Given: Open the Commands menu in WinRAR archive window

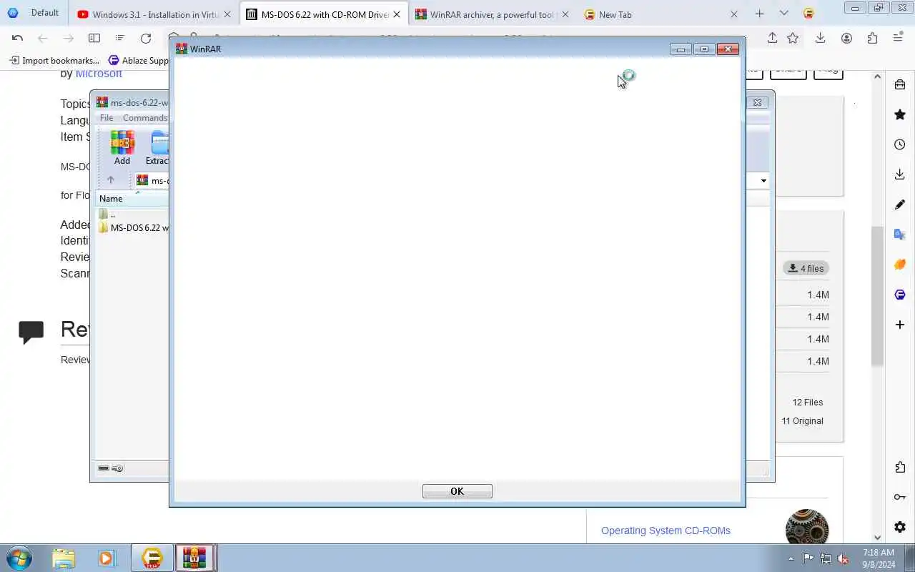Looking at the screenshot, I should [x=145, y=118].
